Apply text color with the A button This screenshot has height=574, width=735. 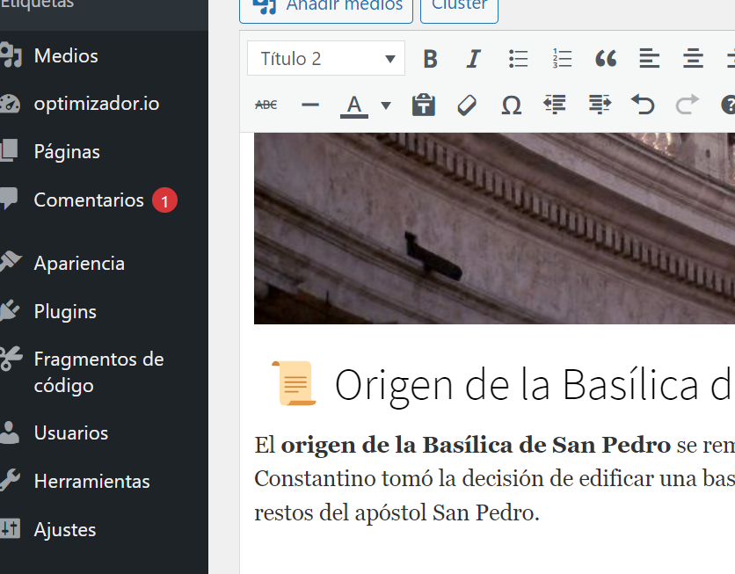click(354, 105)
